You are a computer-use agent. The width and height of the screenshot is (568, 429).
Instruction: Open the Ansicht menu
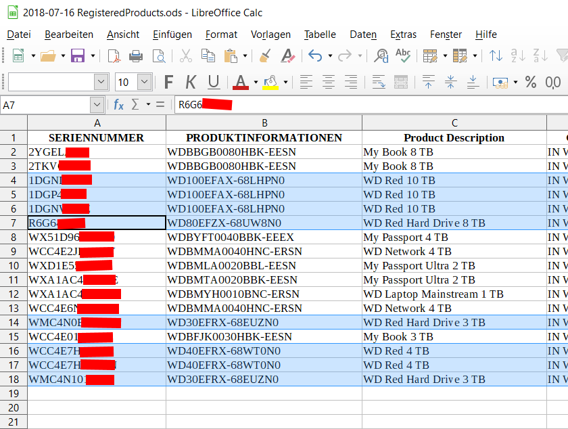click(123, 35)
